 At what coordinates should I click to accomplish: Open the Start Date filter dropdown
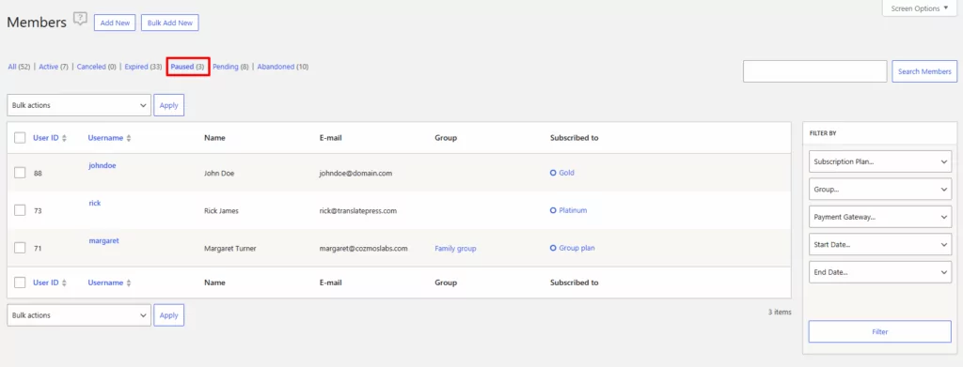(880, 244)
